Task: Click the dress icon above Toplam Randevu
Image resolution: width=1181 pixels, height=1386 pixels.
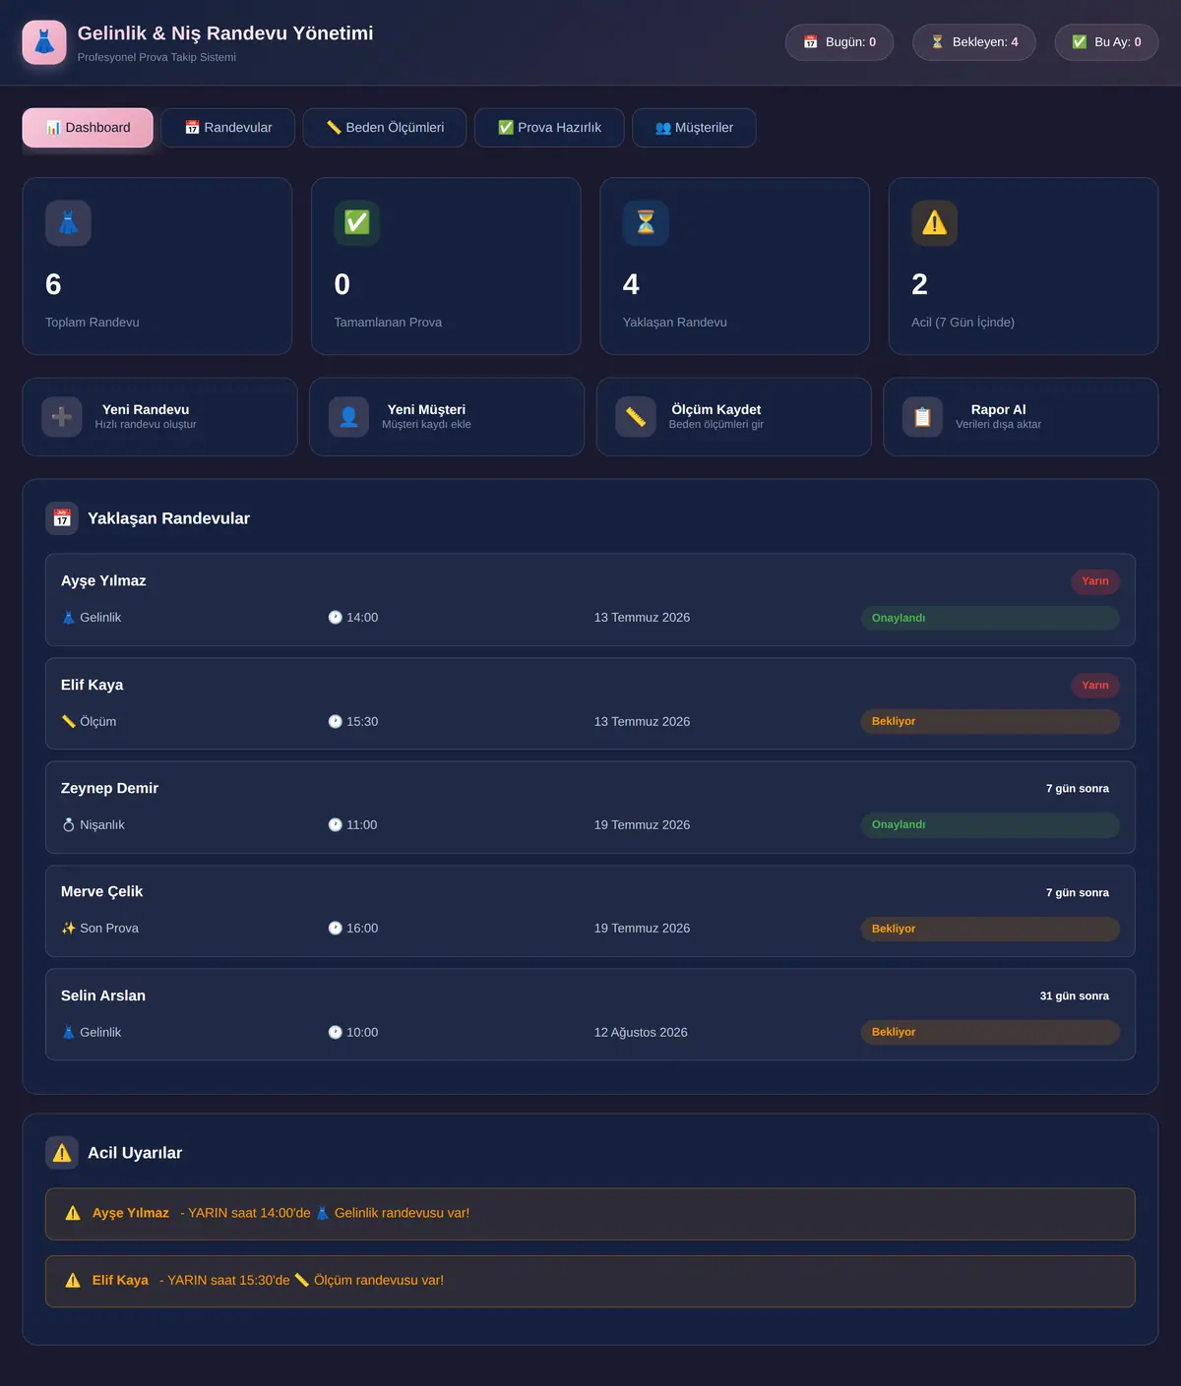Action: 68,223
